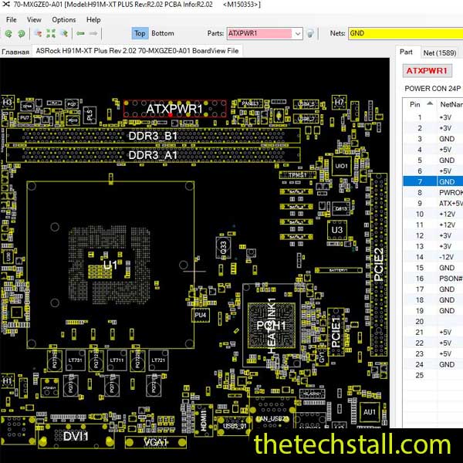Switch board view to Top side

pyautogui.click(x=140, y=33)
